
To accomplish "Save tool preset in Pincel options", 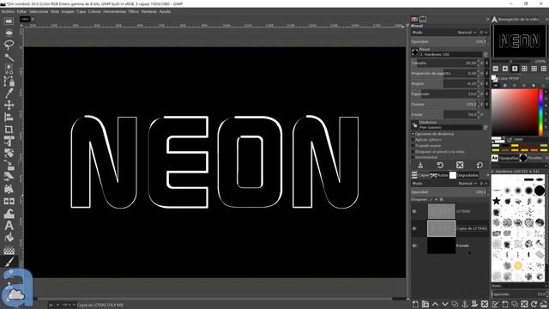I will (420, 165).
